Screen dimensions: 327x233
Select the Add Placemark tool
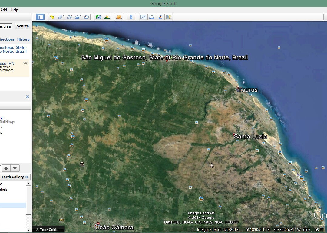[52, 17]
